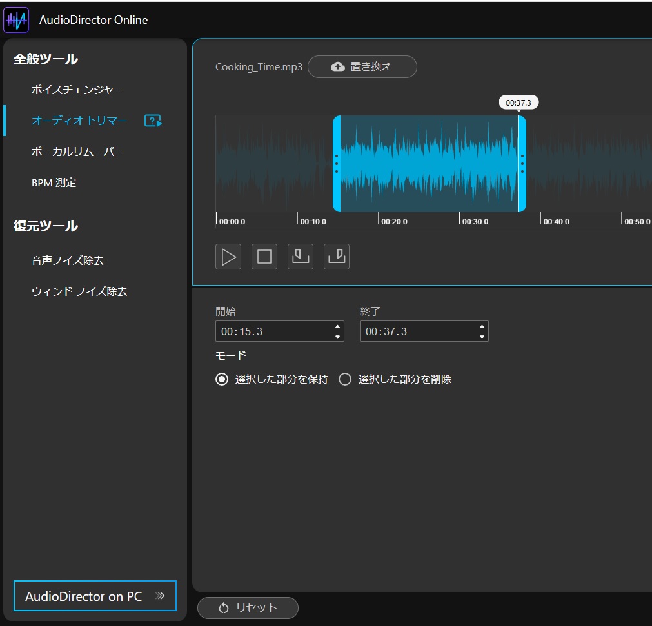Viewport: 652px width, 626px height.
Task: Decrease 終了 time with down arrow
Action: coord(482,337)
